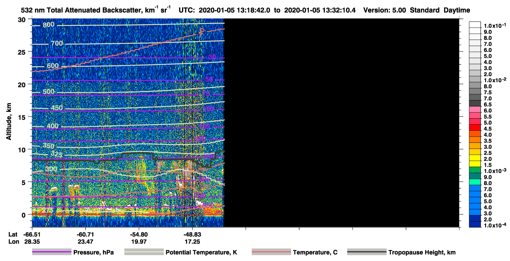Click the 'Version: 5.00' text

tap(385, 10)
